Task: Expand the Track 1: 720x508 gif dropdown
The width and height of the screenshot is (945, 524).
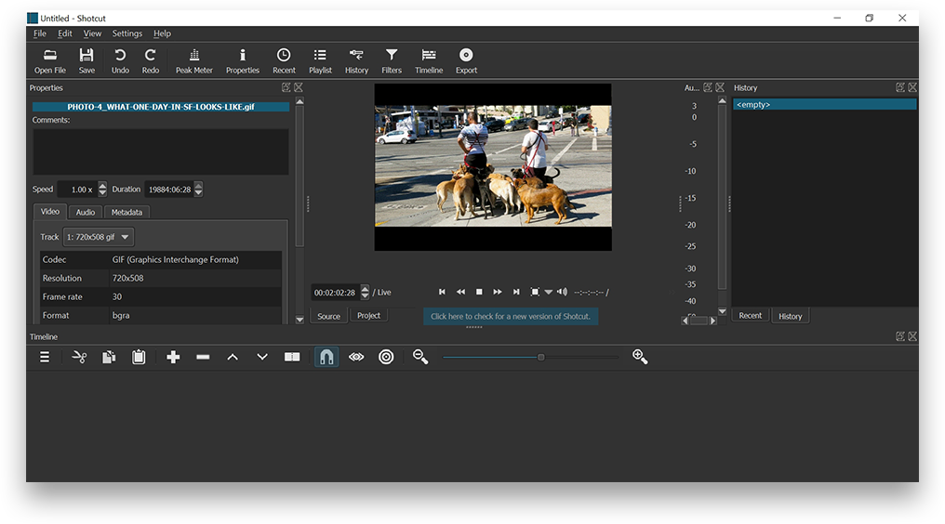Action: coord(99,237)
